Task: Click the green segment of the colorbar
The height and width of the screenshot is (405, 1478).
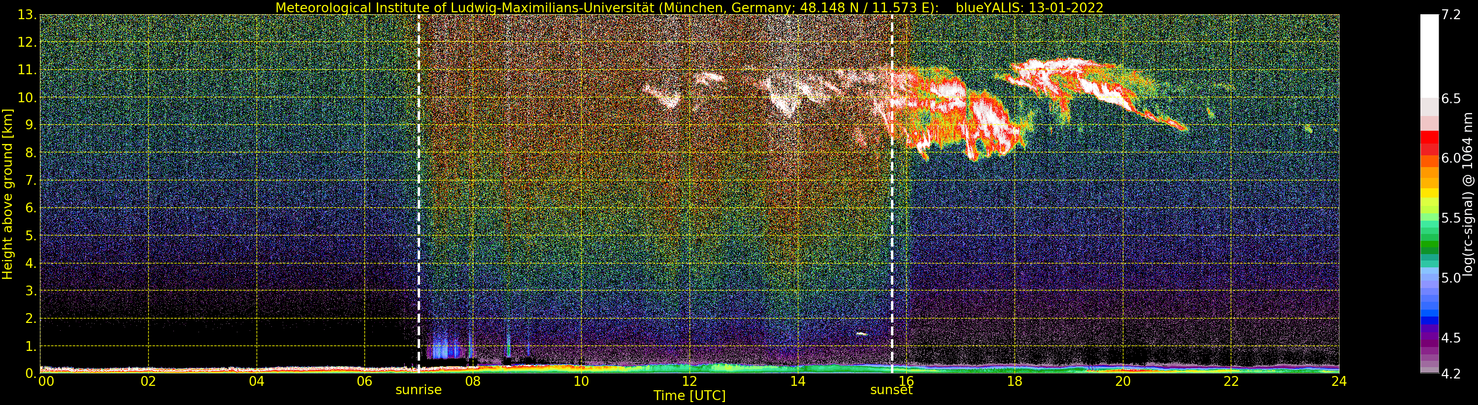Action: [1429, 245]
